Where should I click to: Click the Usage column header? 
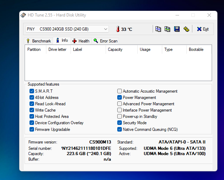[150, 49]
